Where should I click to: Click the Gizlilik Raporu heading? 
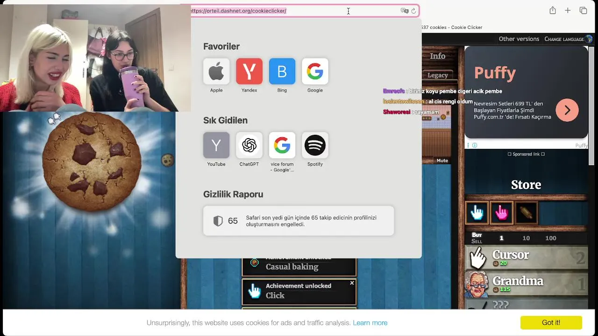[x=233, y=194]
